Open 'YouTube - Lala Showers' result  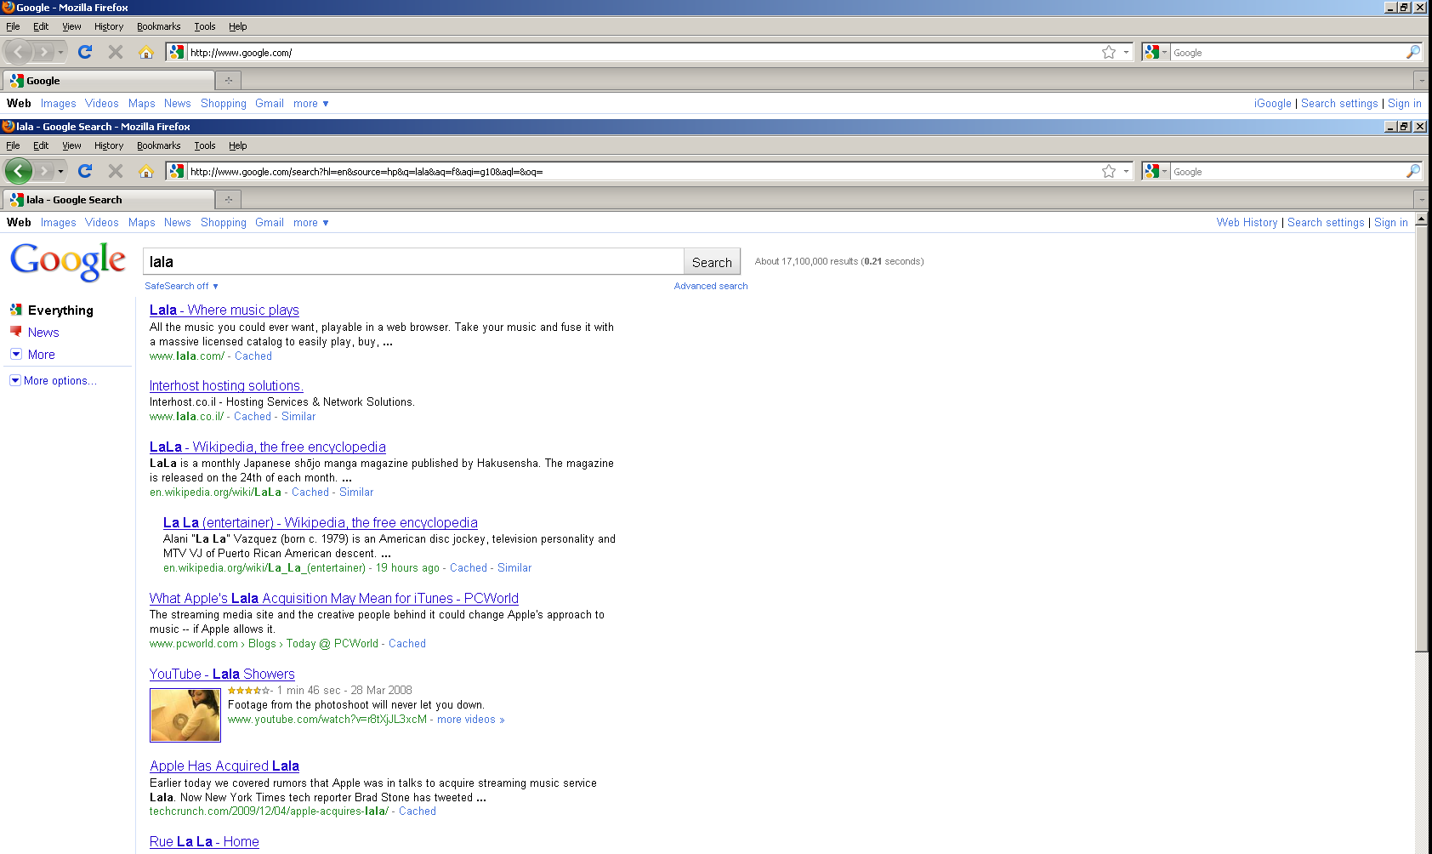tap(222, 675)
